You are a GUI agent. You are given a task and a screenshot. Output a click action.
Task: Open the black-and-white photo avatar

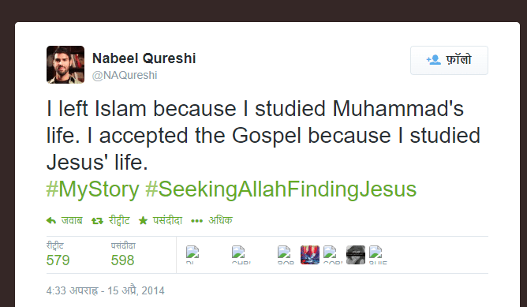point(356,255)
